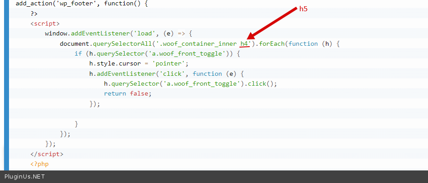Click the <?php opening tag
This screenshot has height=183, width=428.
tap(39, 164)
